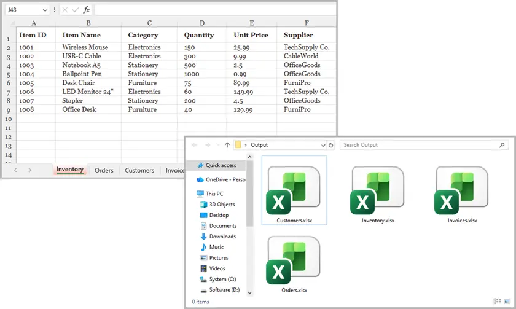Image resolution: width=516 pixels, height=309 pixels.
Task: Click the Enter checkmark in formula bar
Action: click(75, 10)
